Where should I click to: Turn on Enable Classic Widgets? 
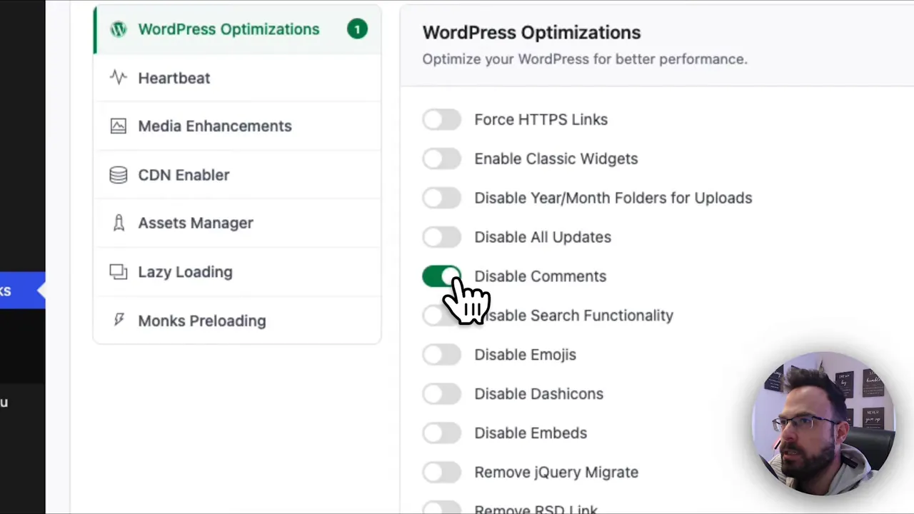[441, 158]
